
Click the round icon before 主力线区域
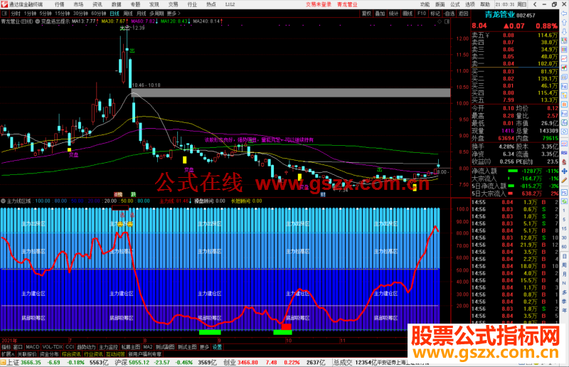click(x=4, y=201)
